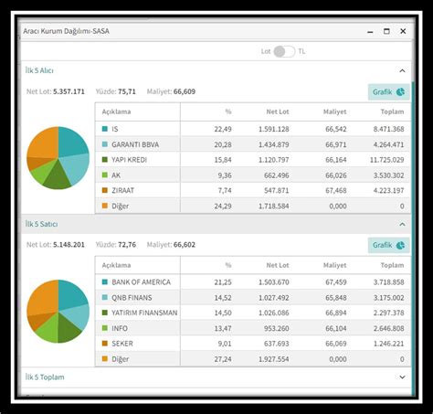Screen dimensions: 433x414
Task: Expand the İlk 5 Toplam section
Action: point(402,377)
